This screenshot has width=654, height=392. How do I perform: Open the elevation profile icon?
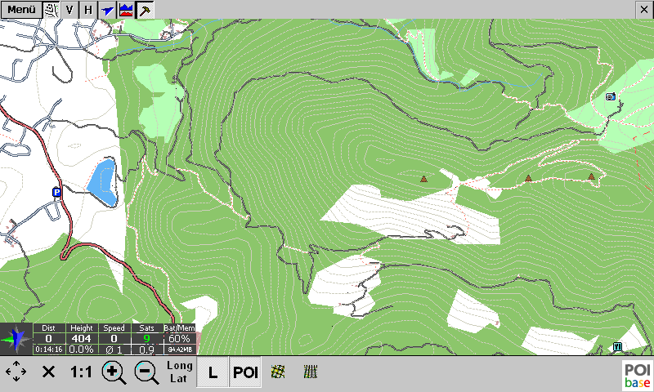click(126, 10)
